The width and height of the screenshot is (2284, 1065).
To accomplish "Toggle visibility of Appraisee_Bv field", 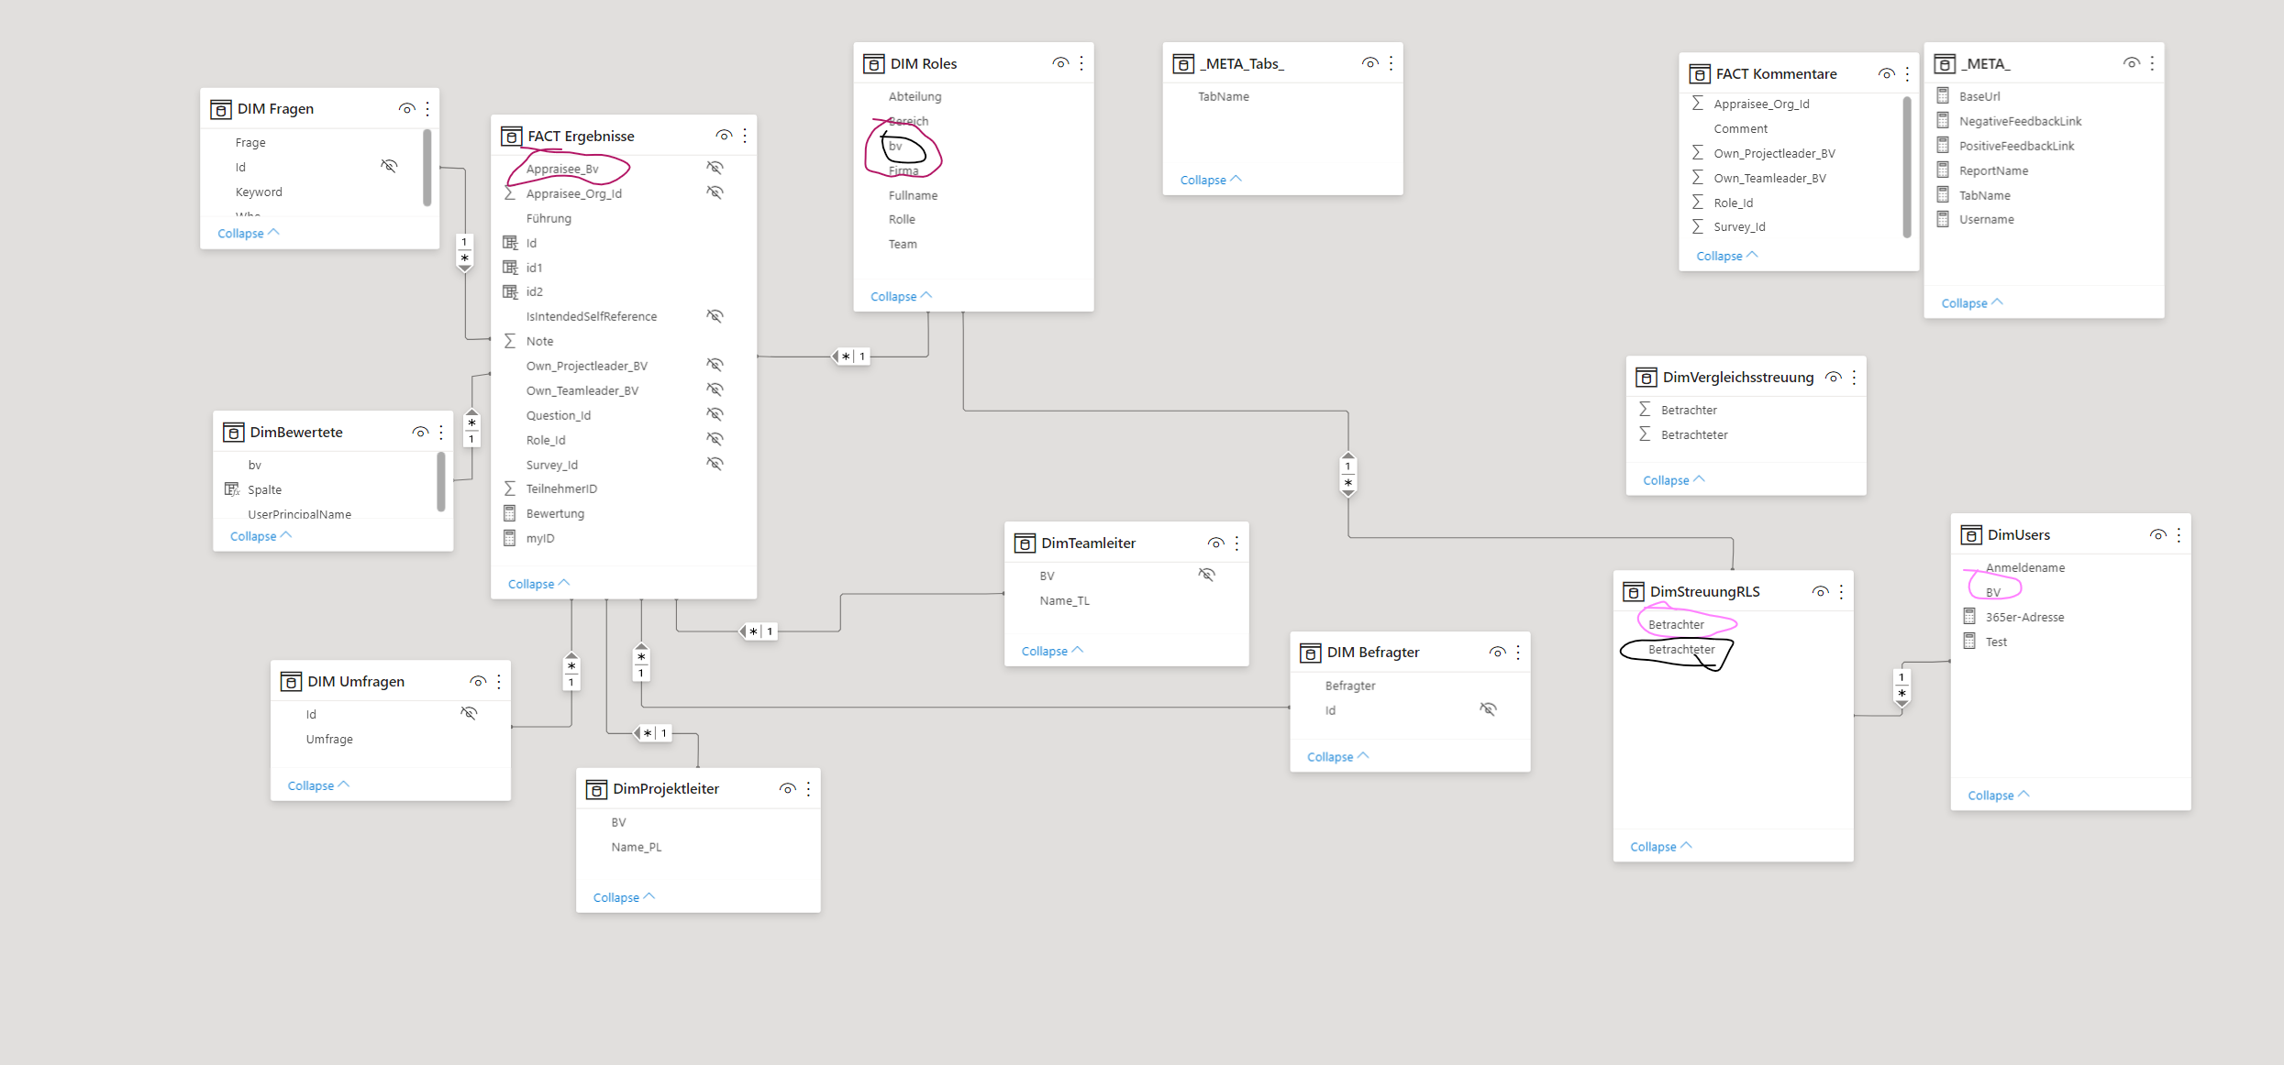I will [x=715, y=168].
